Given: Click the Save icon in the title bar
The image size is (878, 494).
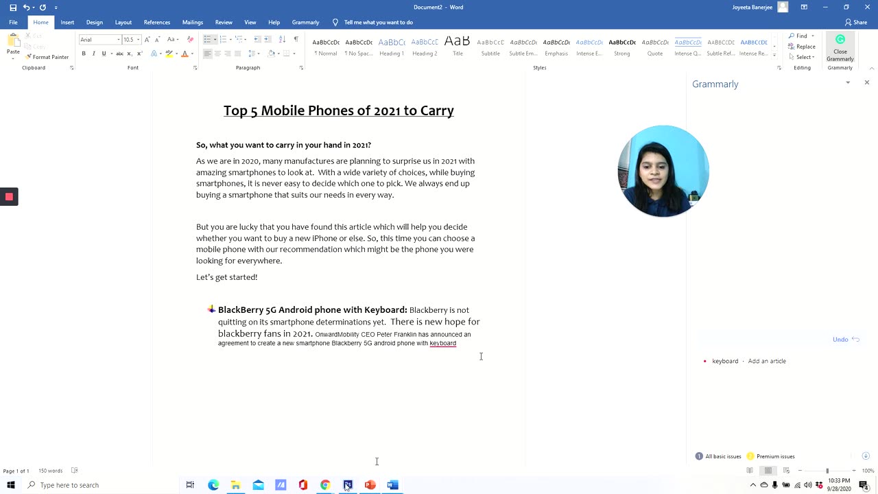Looking at the screenshot, I should point(12,8).
